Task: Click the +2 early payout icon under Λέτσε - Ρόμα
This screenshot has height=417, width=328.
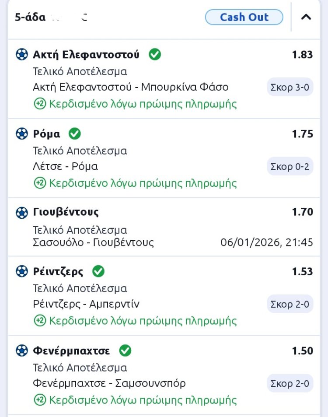Action: (x=40, y=183)
